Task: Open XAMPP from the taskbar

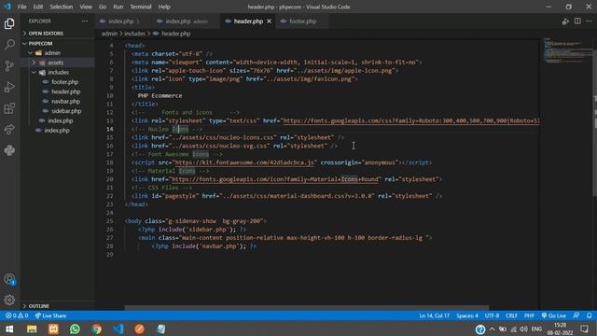Action: [53, 329]
